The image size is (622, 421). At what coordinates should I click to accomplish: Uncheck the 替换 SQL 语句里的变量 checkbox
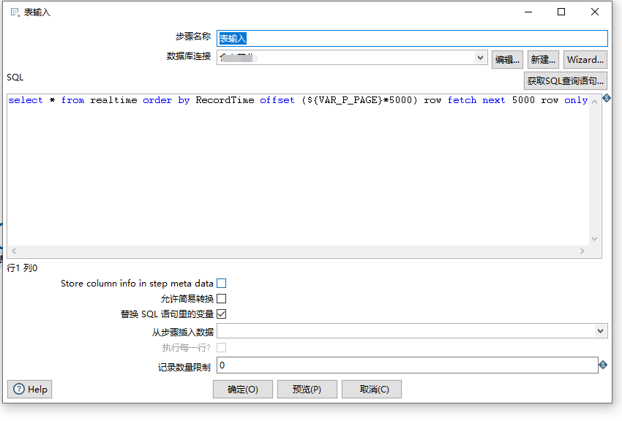click(222, 314)
